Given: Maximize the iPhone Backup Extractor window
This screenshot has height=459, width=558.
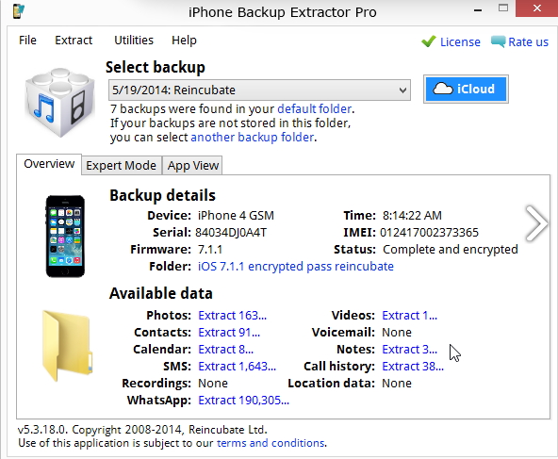Looking at the screenshot, I should click(x=502, y=8).
